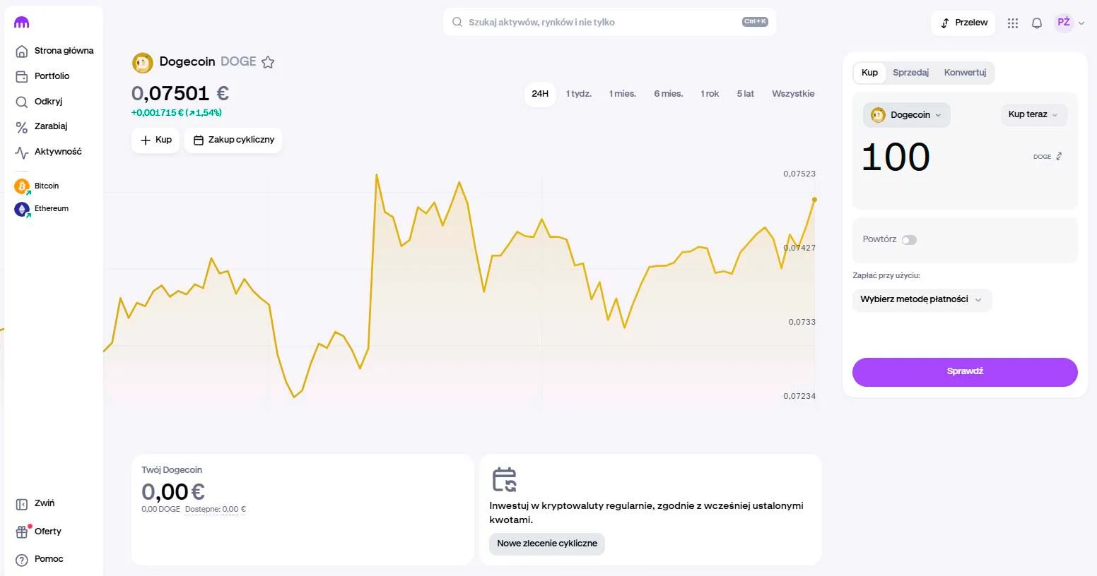Click the 0,00 DOGE holdings text
Image resolution: width=1097 pixels, height=576 pixels.
[160, 510]
